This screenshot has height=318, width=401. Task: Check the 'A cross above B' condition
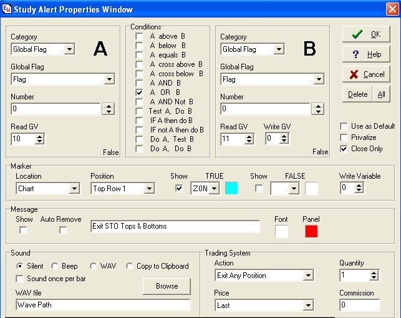140,64
